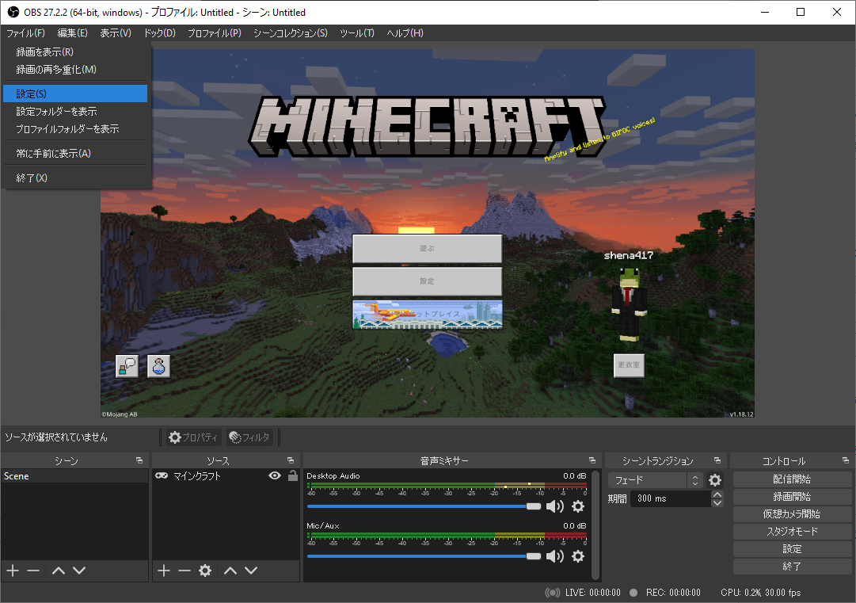
Task: Open Desktop Audio settings gear
Action: (x=578, y=506)
